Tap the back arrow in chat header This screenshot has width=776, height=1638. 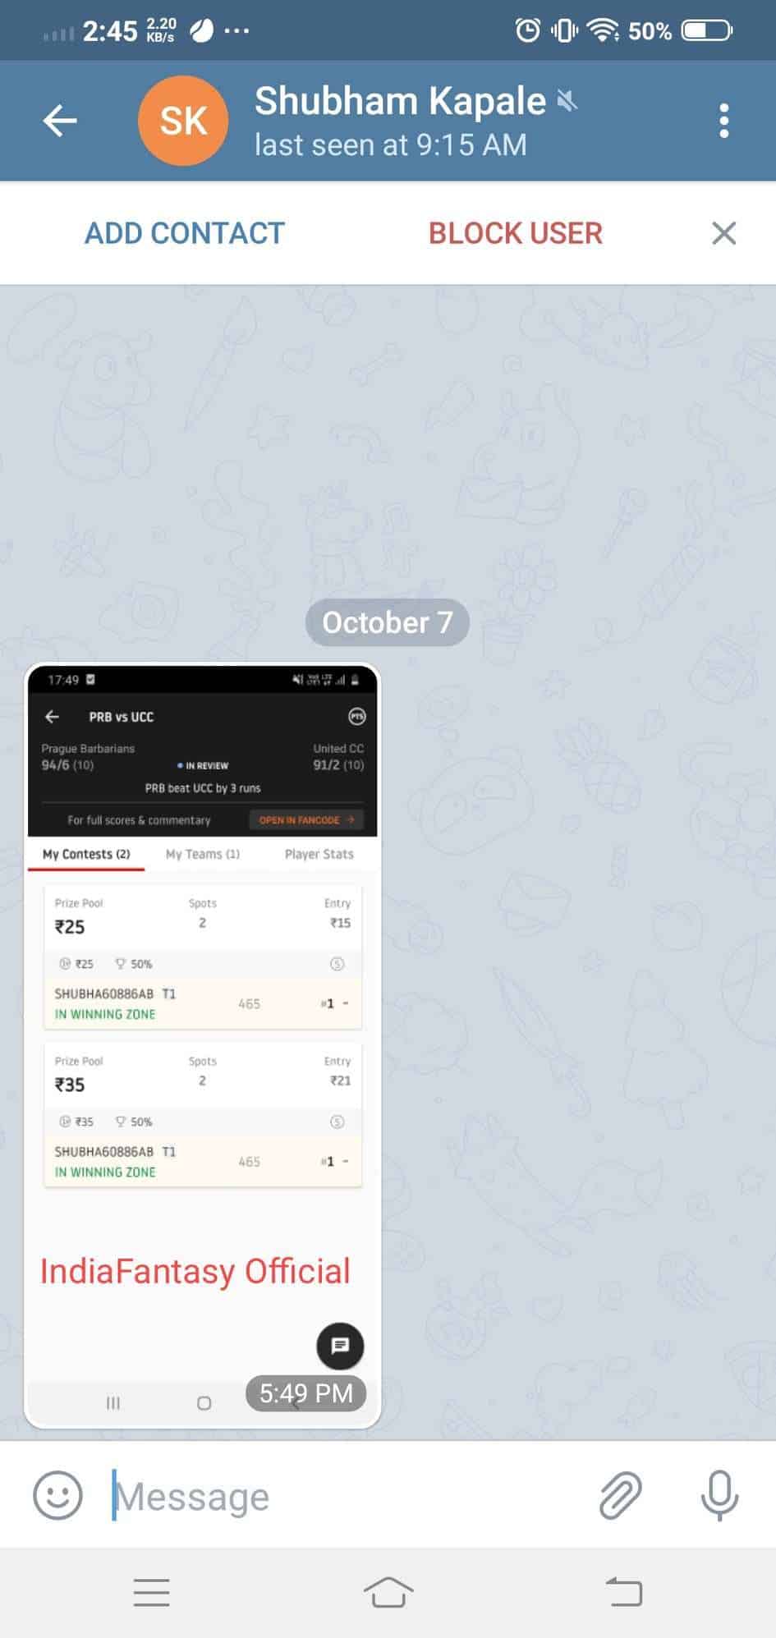pos(60,121)
